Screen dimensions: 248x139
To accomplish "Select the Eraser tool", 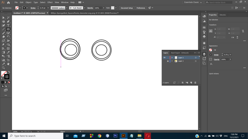I will 3,37.
